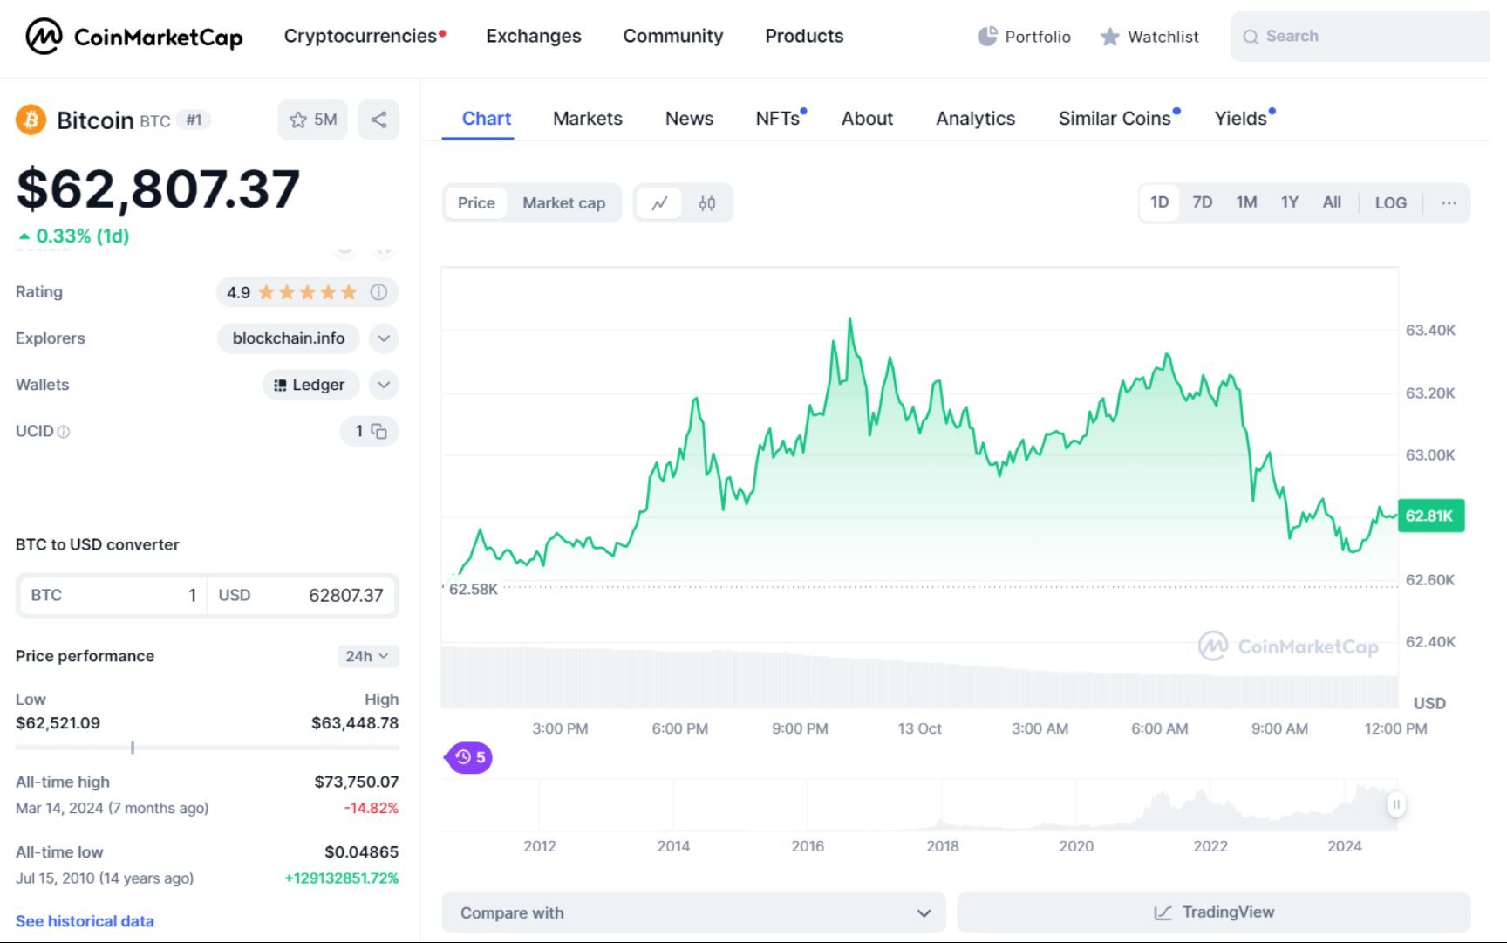The height and width of the screenshot is (943, 1507).
Task: Click the timeline range slider handle
Action: point(1396,804)
